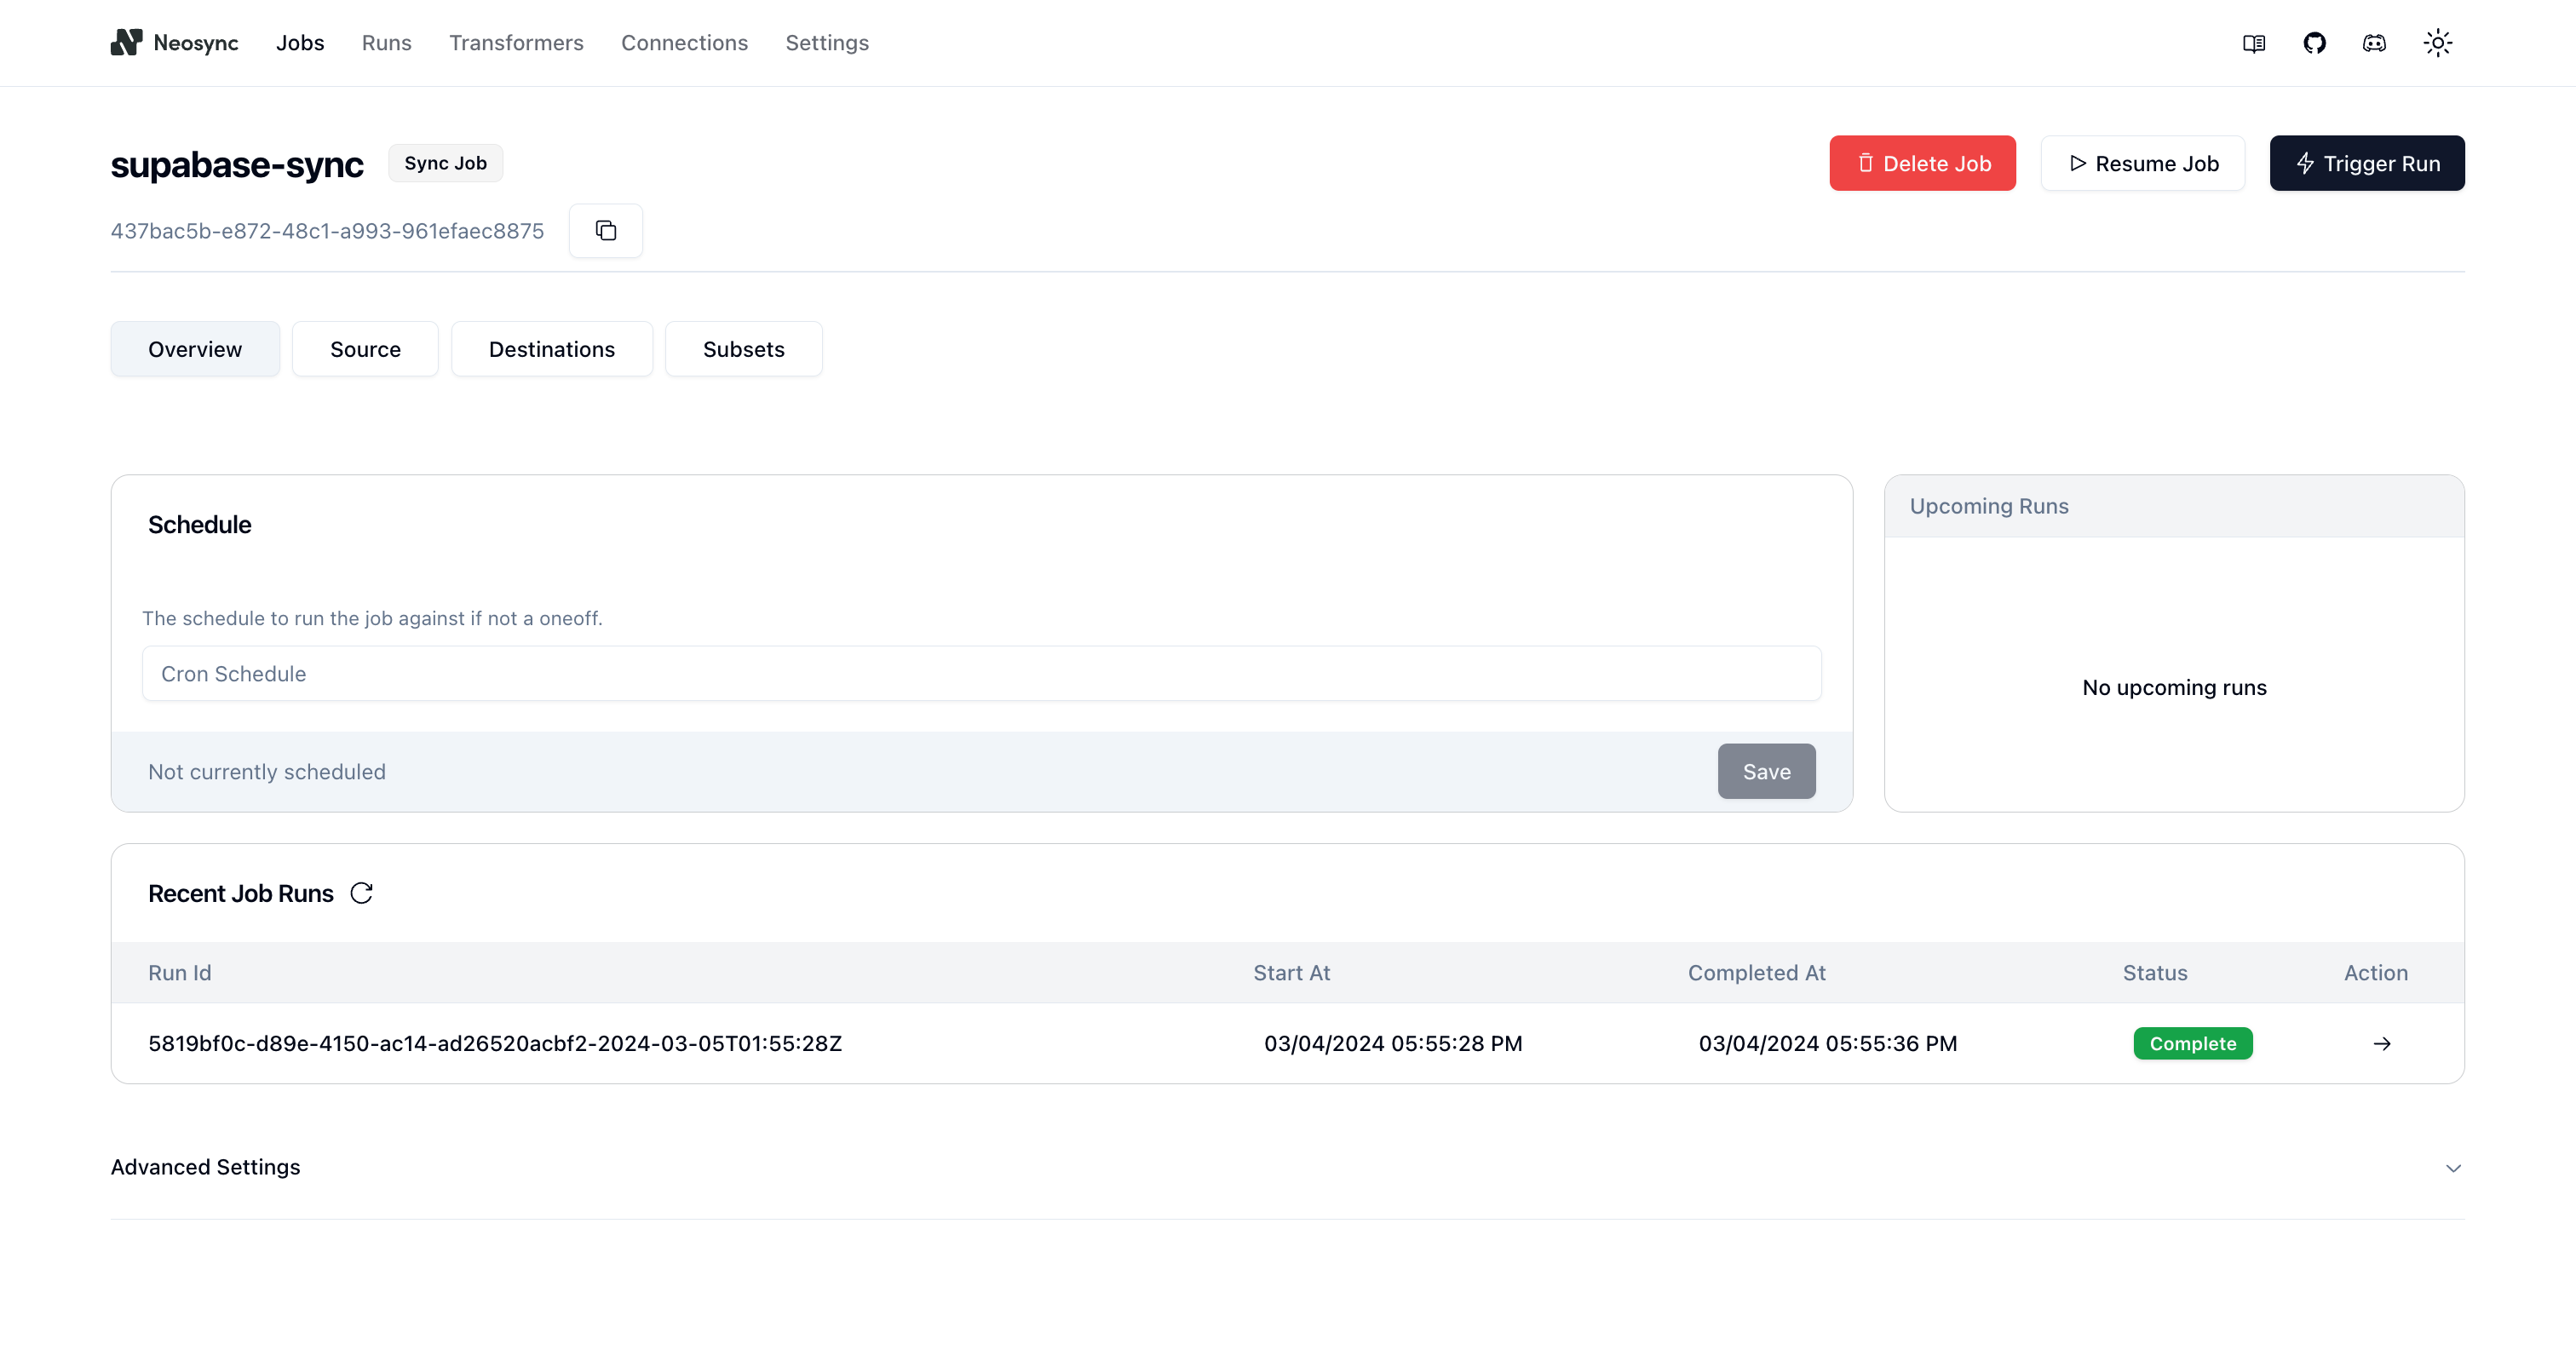Switch to the Source tab
Viewport: 2576px width, 1367px height.
pos(365,349)
